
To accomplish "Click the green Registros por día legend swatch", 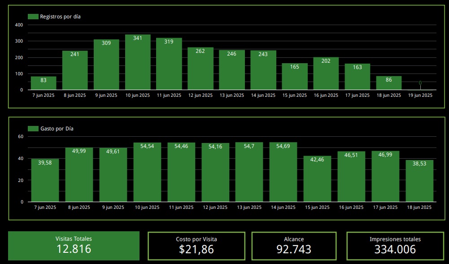I will click(x=33, y=17).
